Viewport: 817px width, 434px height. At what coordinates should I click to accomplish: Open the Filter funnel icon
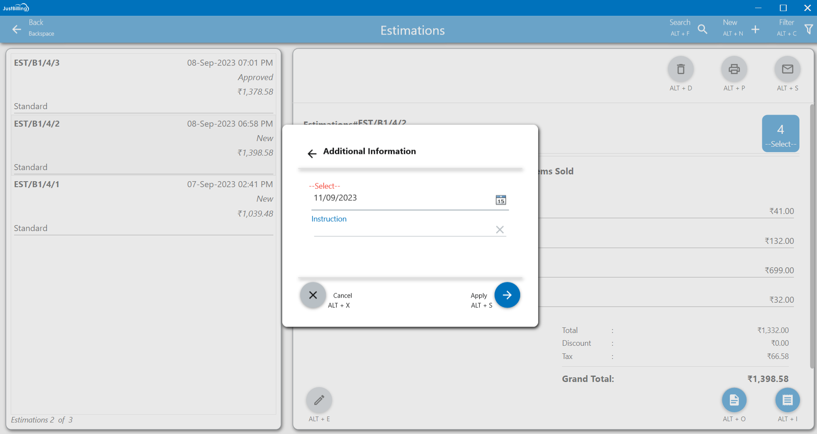[808, 29]
